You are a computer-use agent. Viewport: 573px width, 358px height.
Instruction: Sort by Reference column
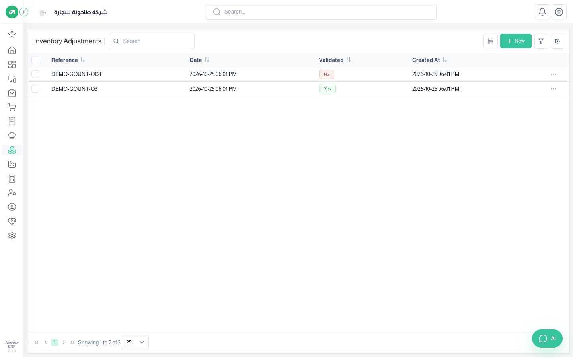click(83, 60)
